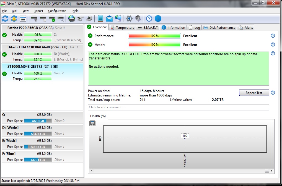
Task: Click the disk with clock toolbar icon
Action: tap(43, 19)
